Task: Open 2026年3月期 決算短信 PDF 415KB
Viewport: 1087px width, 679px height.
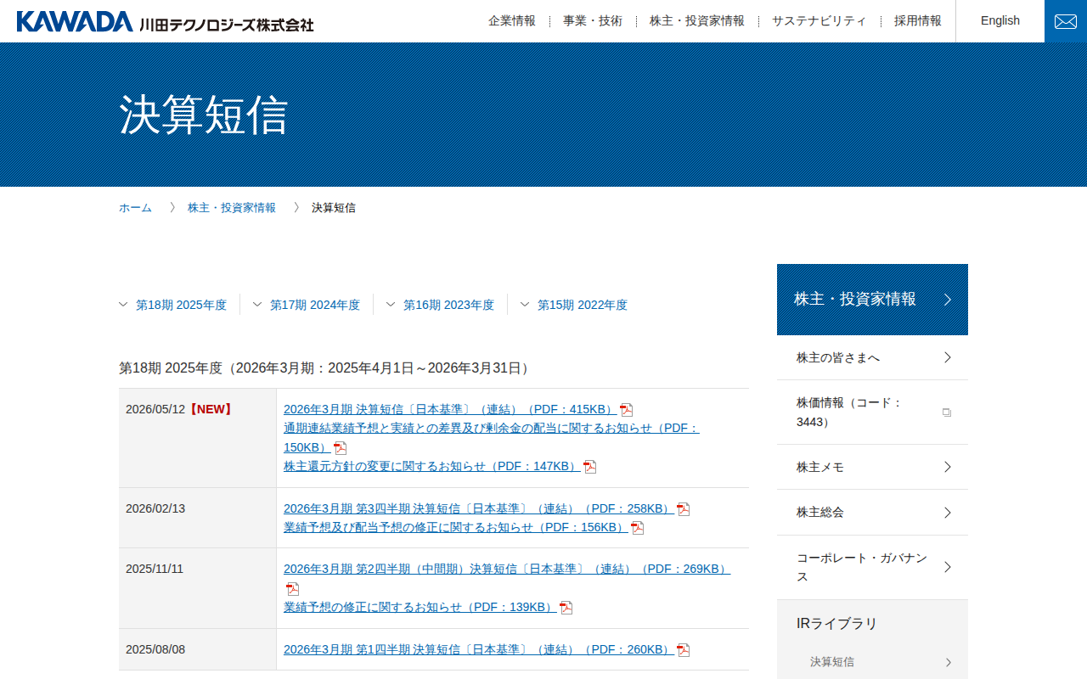Action: 450,410
